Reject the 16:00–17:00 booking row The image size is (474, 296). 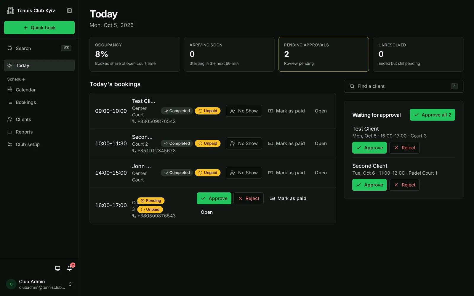[x=248, y=198]
